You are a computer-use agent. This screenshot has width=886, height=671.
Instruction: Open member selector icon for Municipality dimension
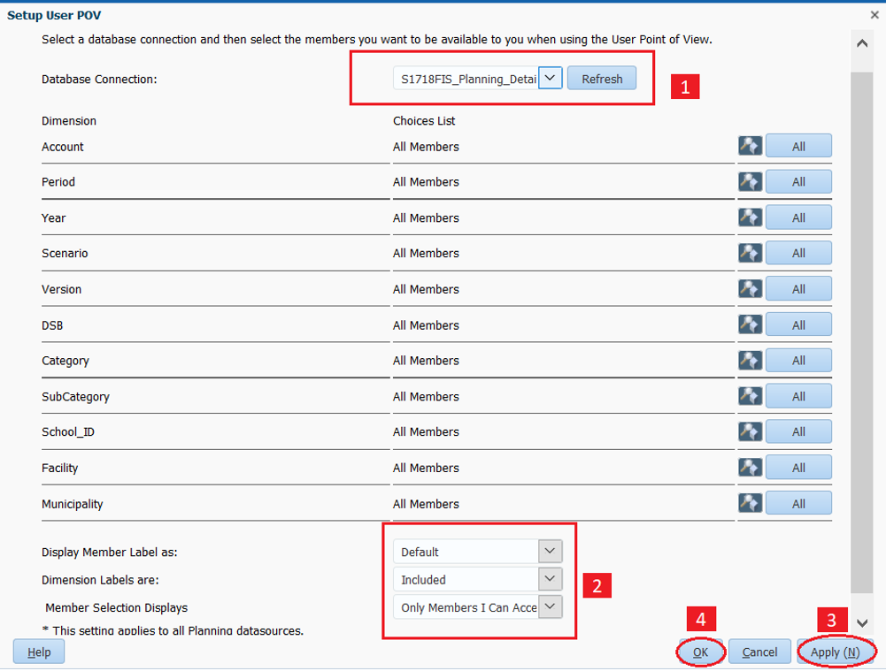point(750,503)
